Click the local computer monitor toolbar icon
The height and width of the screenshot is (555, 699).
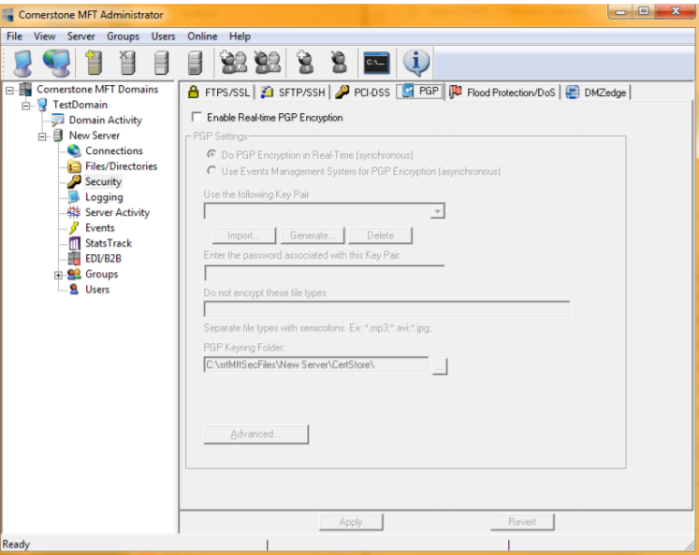(x=22, y=63)
